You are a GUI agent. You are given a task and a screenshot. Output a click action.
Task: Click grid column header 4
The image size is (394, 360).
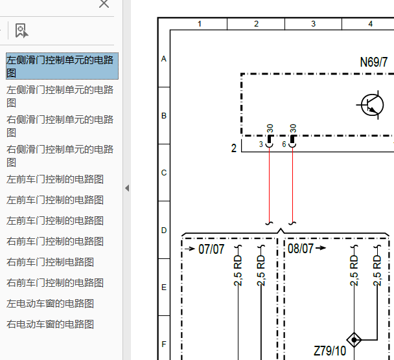coord(370,24)
